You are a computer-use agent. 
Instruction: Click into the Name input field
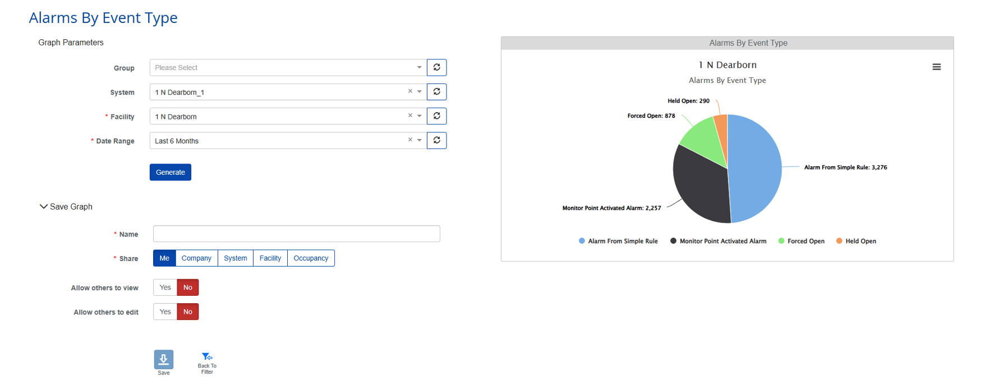(x=296, y=234)
